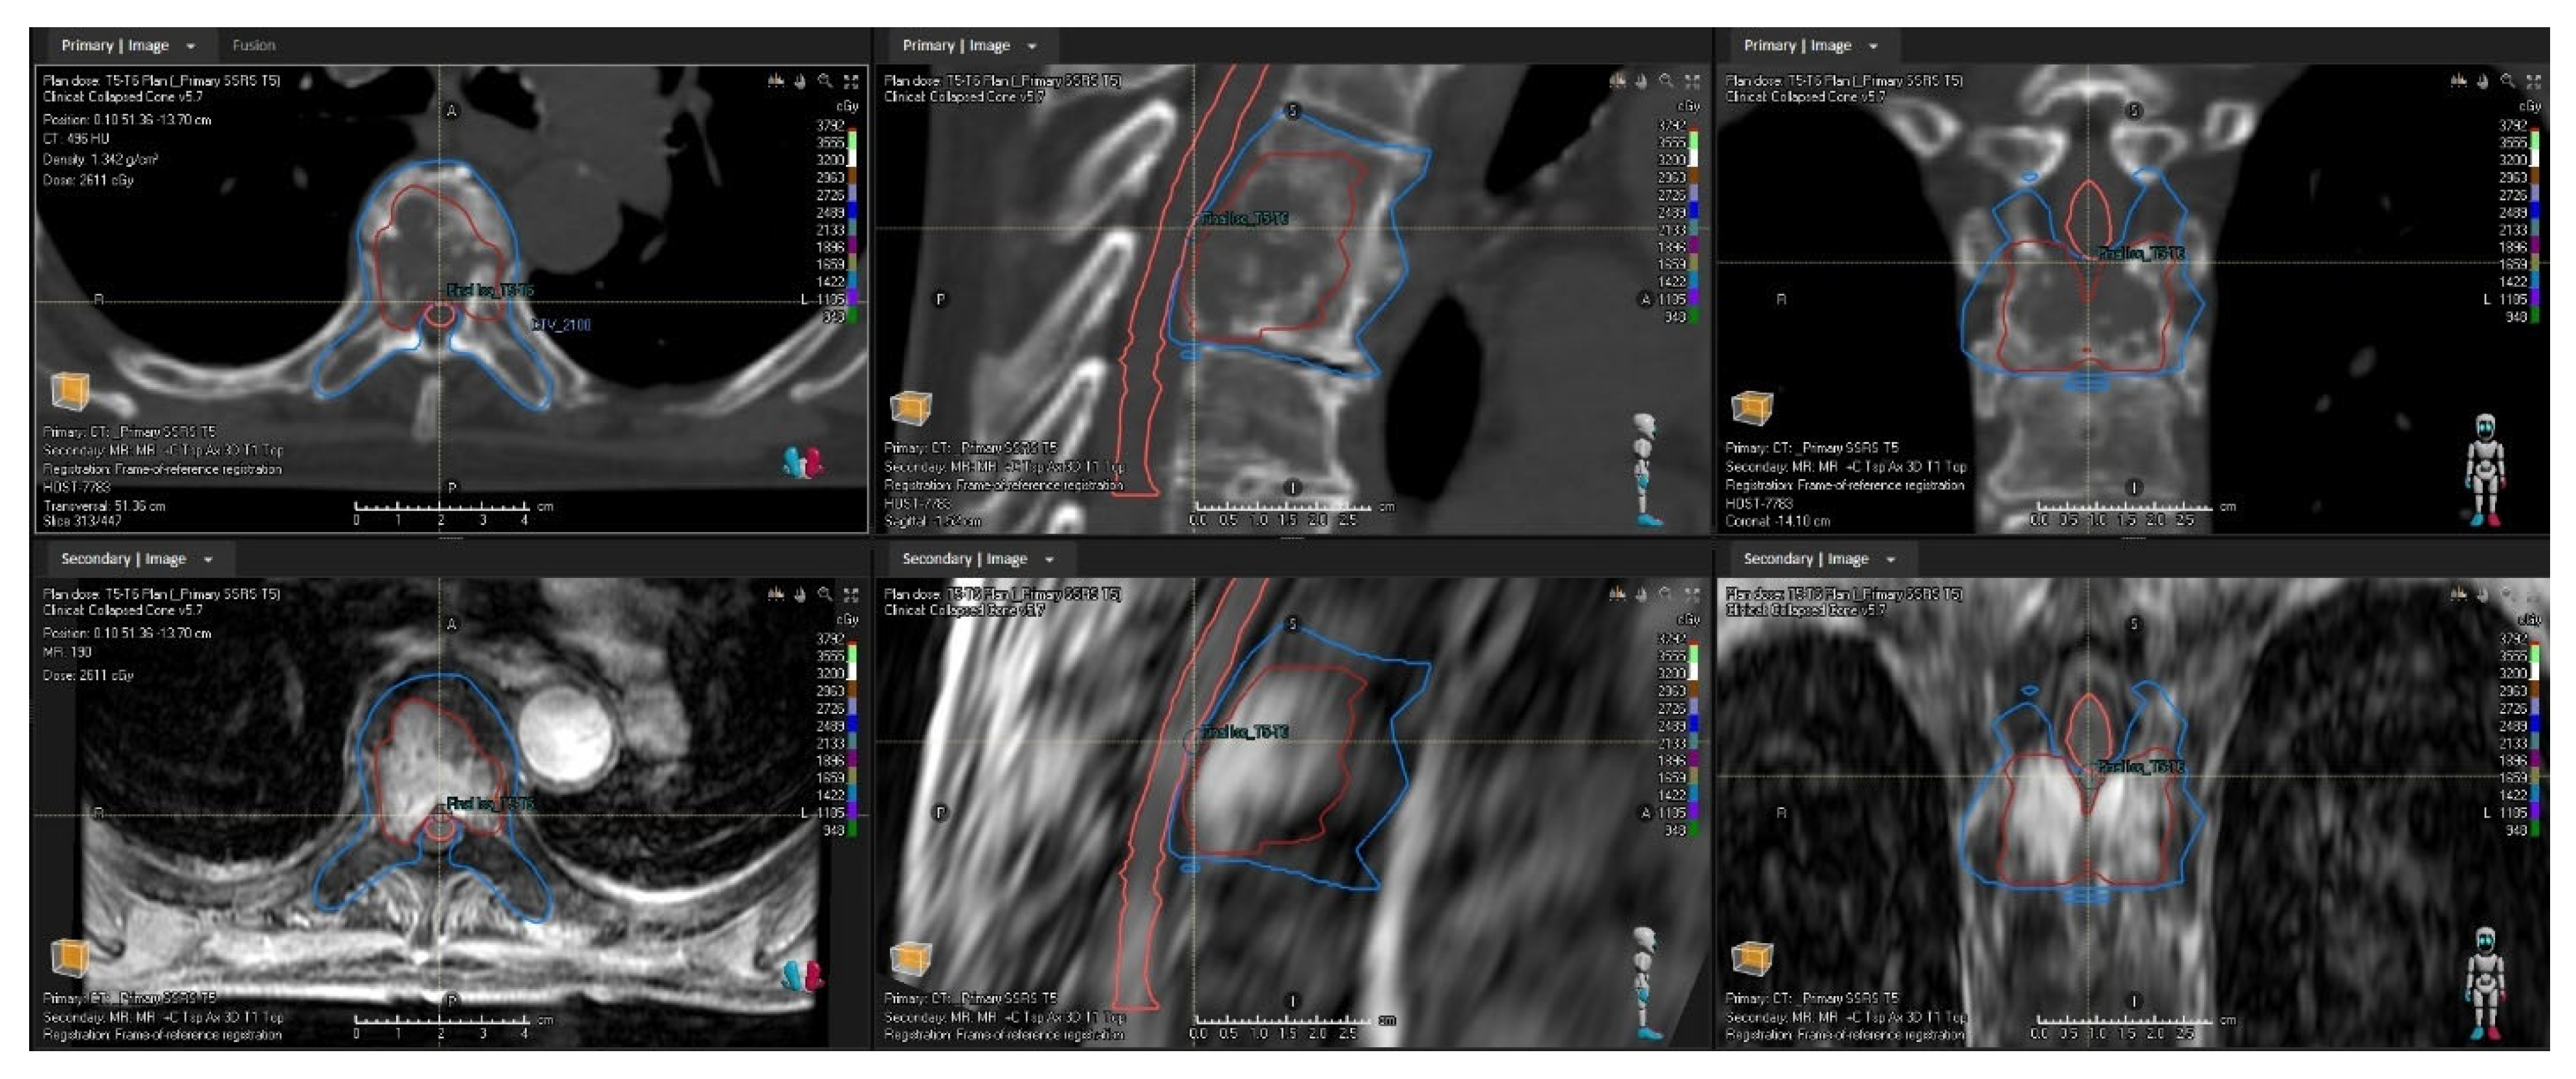The width and height of the screenshot is (2576, 1079).
Task: Open Primary | Image dropdown above axial CT view
Action: pos(191,46)
